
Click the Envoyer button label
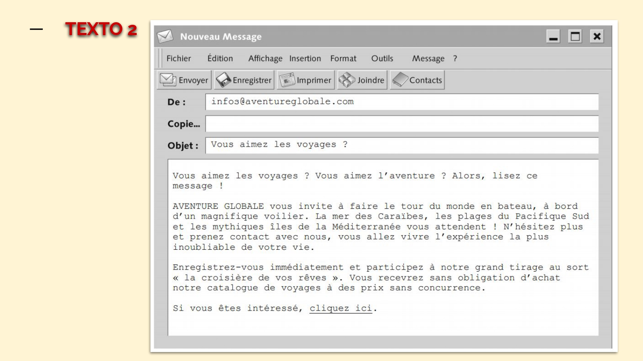(193, 80)
